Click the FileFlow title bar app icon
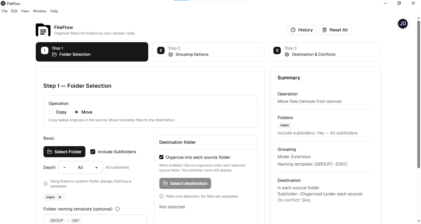Viewport: 421px width, 224px height. pyautogui.click(x=3, y=3)
